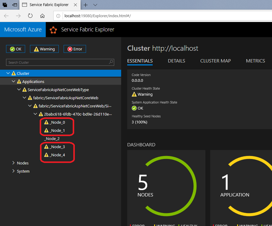The height and width of the screenshot is (226, 272).
Task: Switch to the METRICS tab
Action: tap(255, 61)
